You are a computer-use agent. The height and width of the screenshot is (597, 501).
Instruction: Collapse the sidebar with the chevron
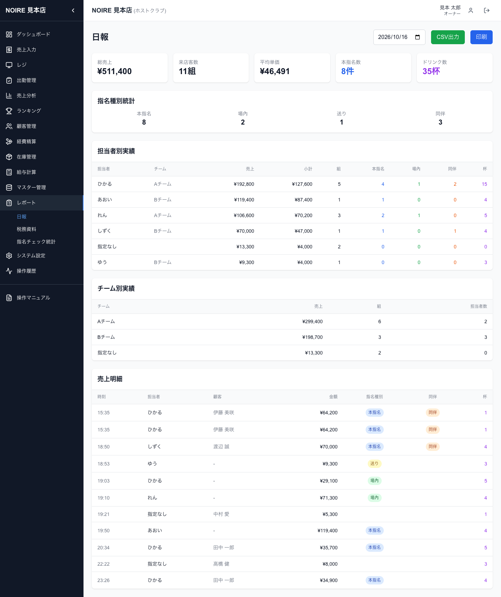(x=73, y=10)
